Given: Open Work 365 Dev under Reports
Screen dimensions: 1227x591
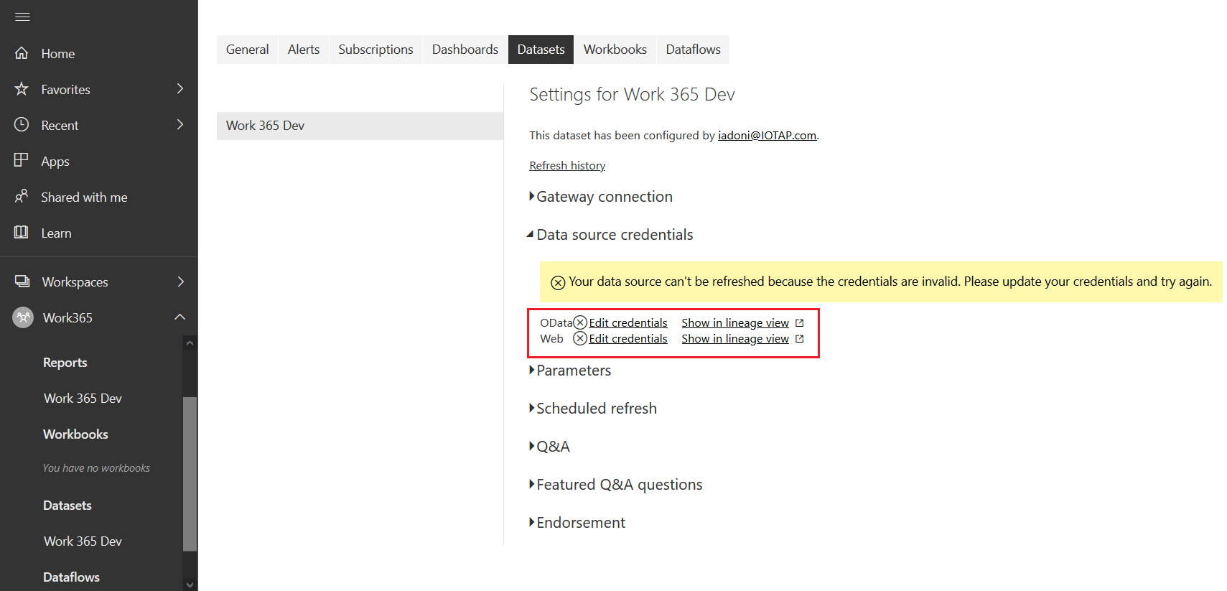Looking at the screenshot, I should [83, 399].
